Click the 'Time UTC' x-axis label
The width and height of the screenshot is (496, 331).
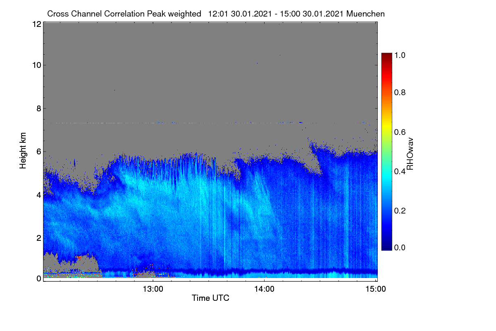pyautogui.click(x=210, y=298)
